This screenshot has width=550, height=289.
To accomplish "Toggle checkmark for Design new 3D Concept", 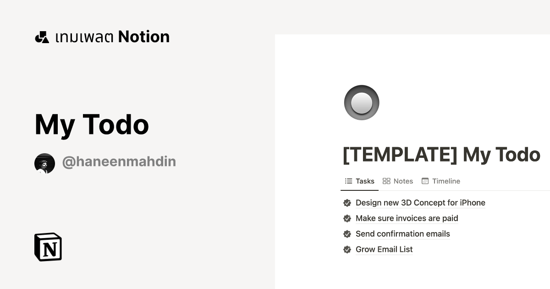I will [x=347, y=203].
